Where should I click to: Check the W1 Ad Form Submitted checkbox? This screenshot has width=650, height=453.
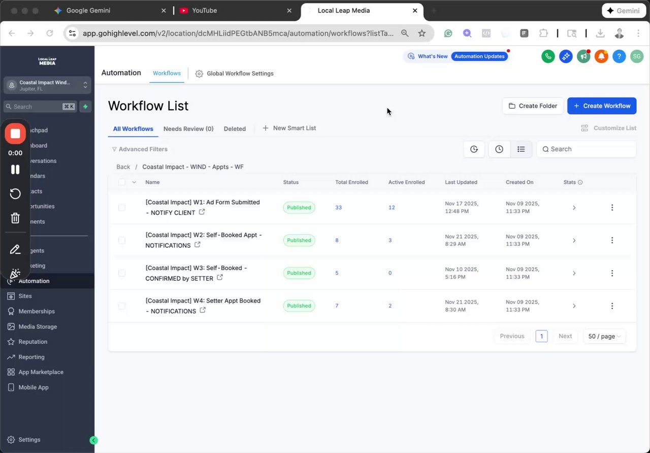[x=122, y=207]
